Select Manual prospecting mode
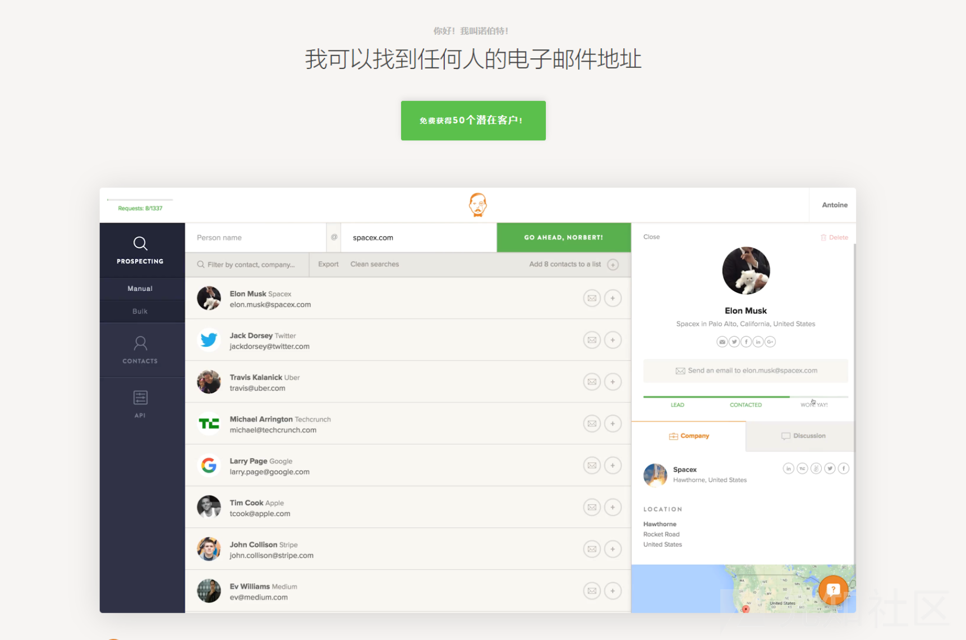This screenshot has width=966, height=640. pos(140,289)
